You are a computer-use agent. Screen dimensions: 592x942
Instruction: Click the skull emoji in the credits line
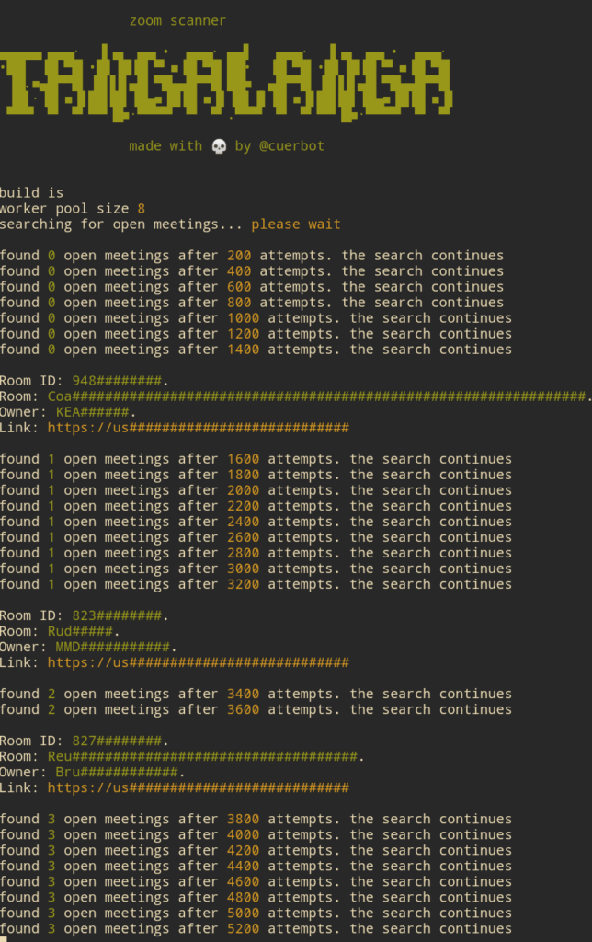(219, 146)
